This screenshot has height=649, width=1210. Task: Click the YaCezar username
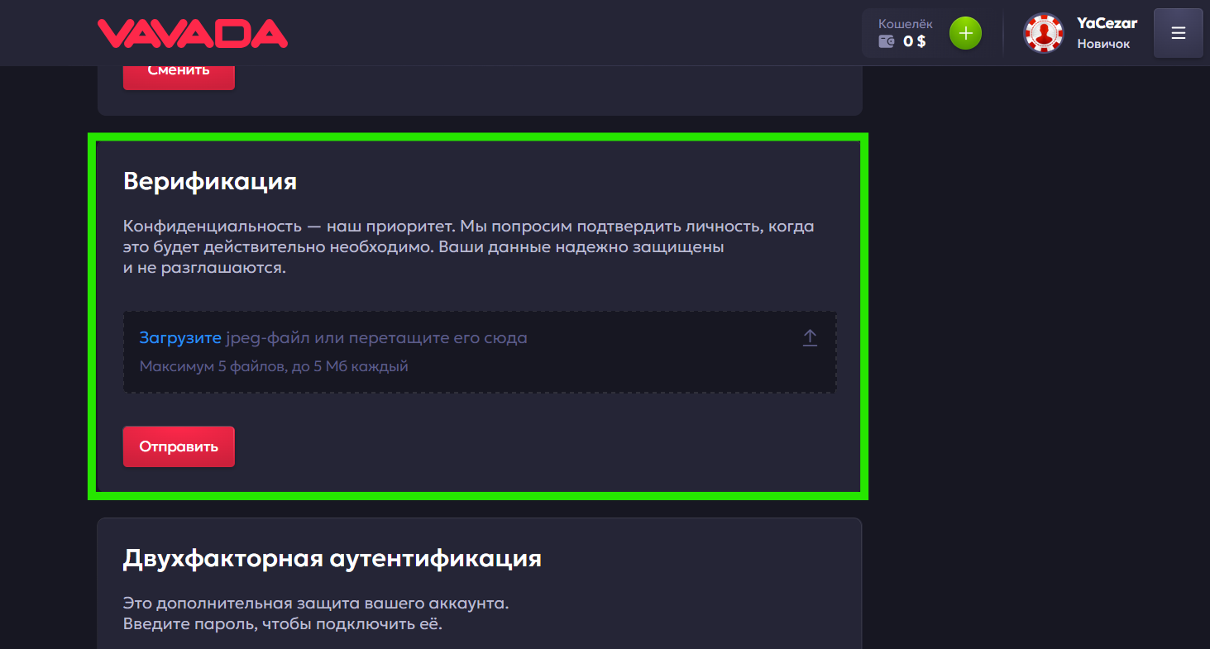click(1107, 23)
